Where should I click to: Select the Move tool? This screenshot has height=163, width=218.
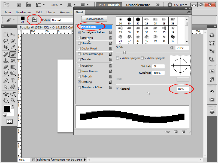click(13, 34)
